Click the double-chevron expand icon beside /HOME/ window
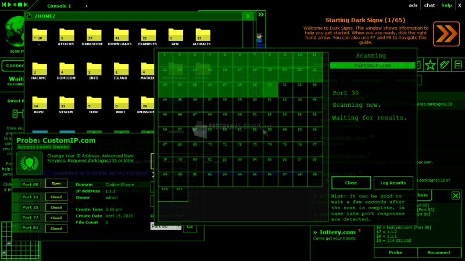 (x=260, y=14)
